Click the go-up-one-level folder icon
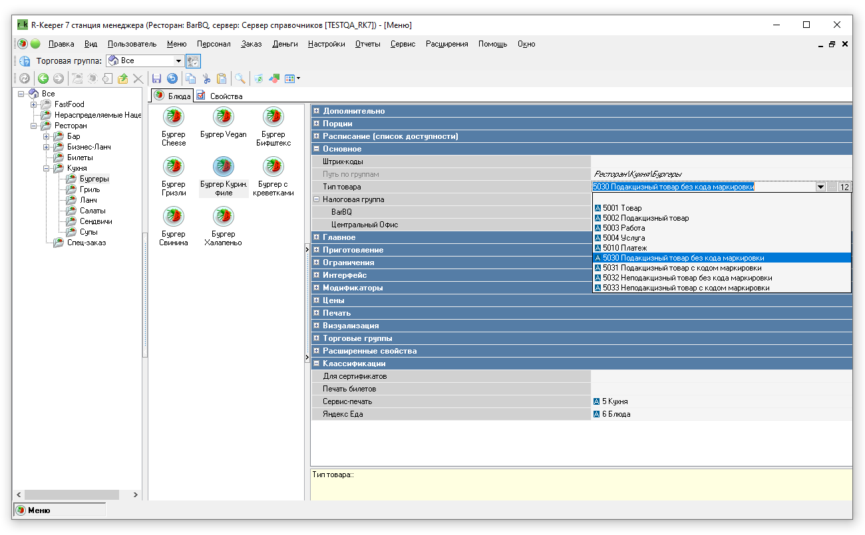The width and height of the screenshot is (865, 535). pyautogui.click(x=122, y=78)
